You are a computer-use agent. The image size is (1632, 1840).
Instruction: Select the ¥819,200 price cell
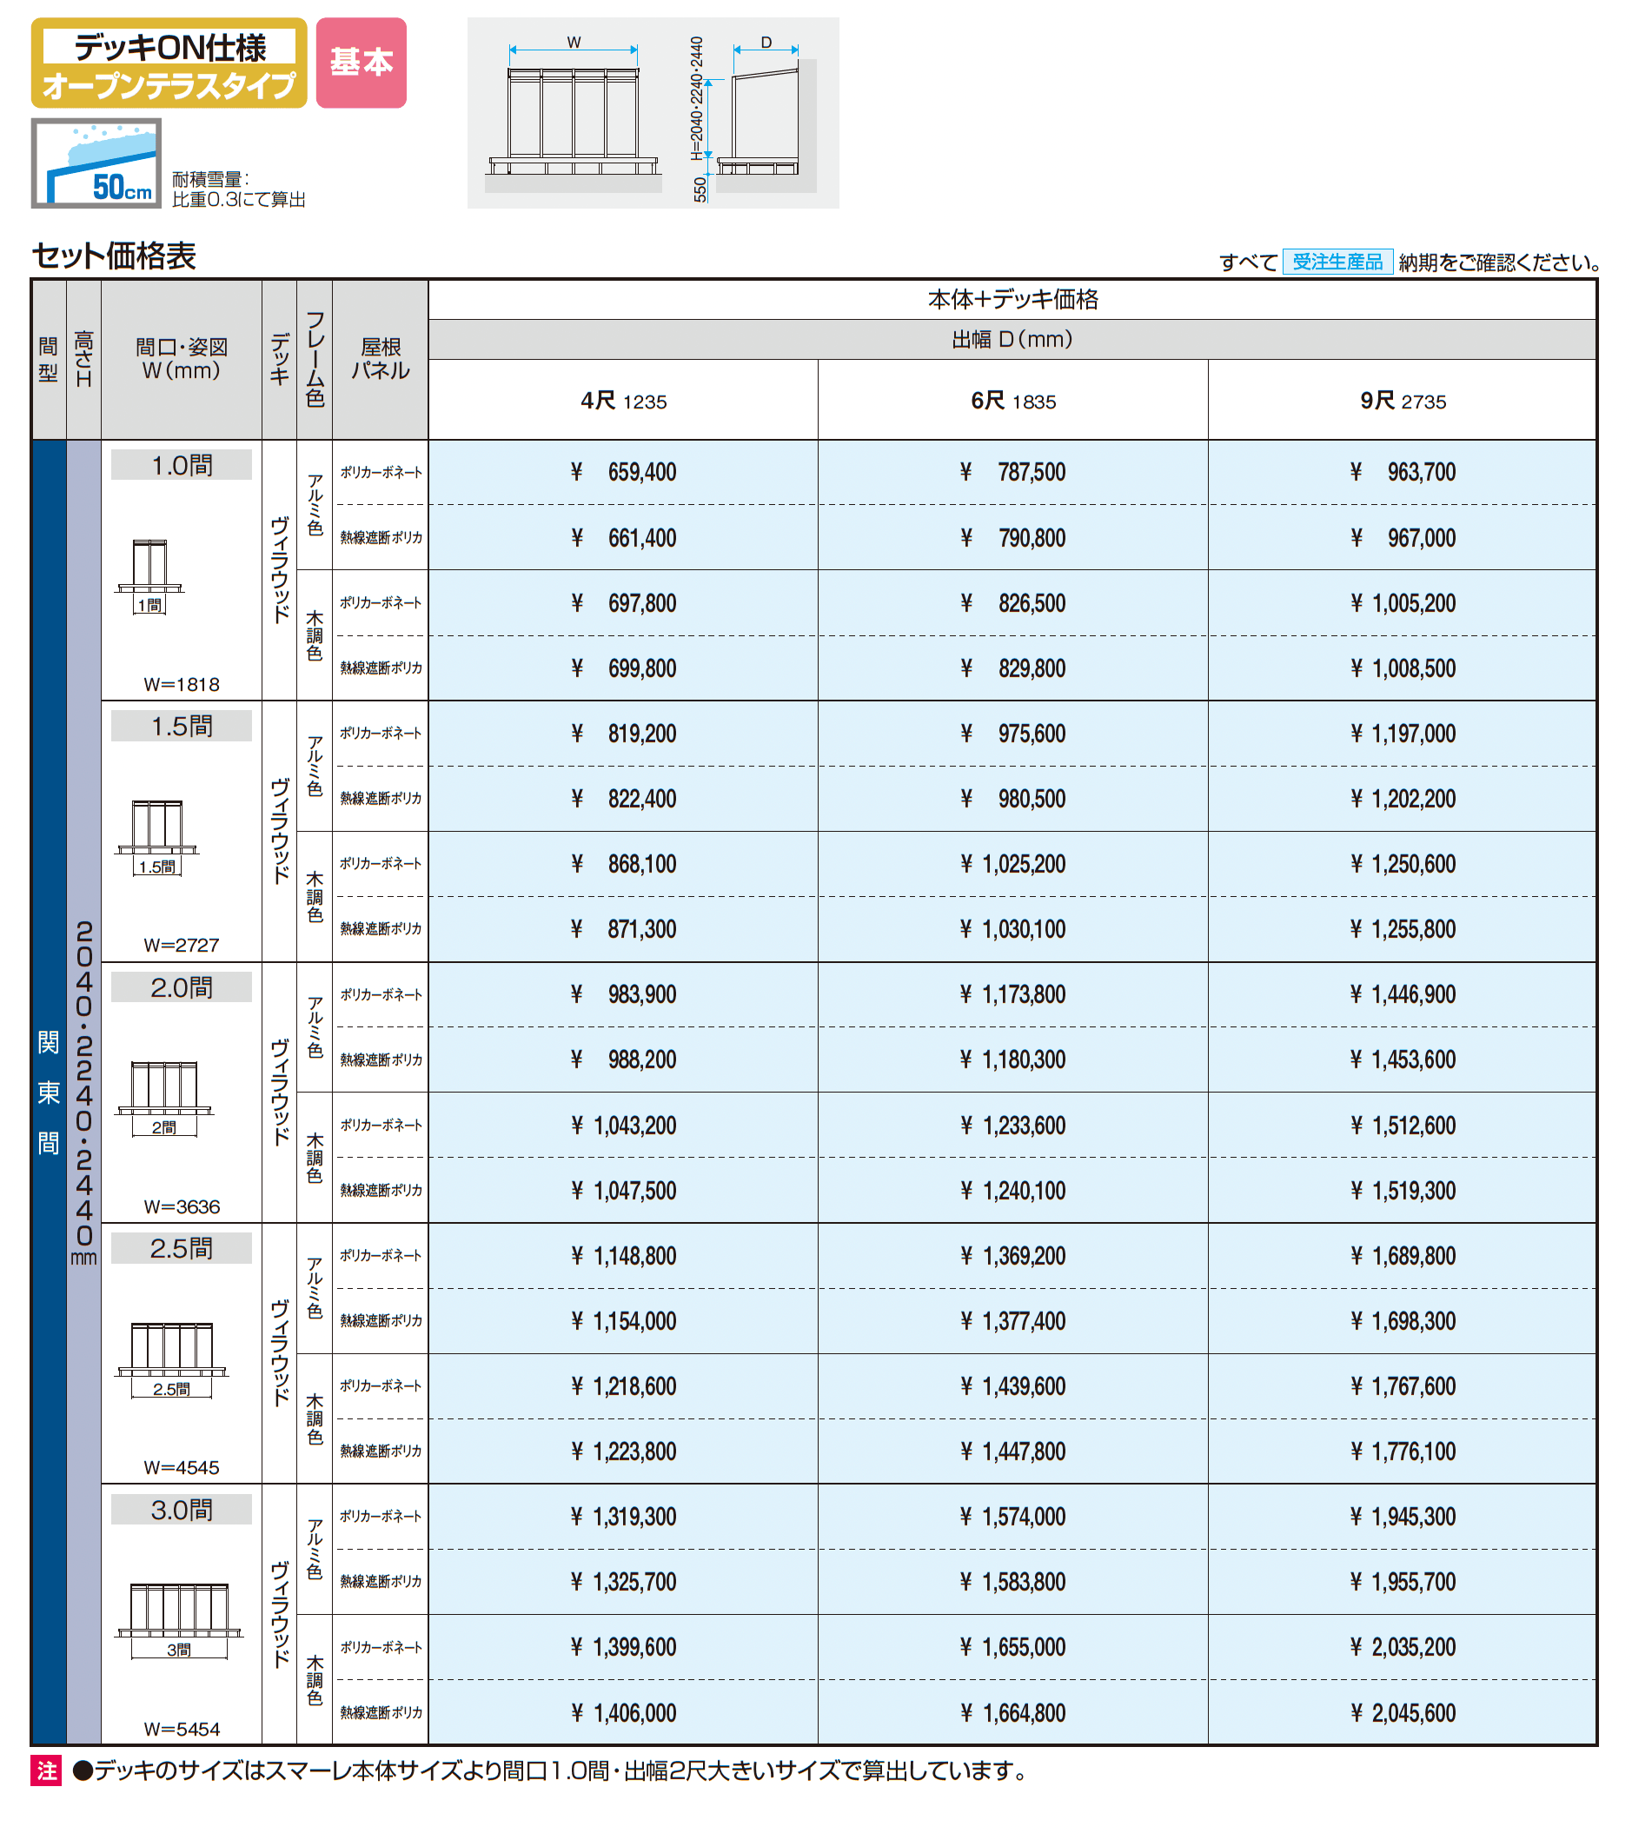(623, 734)
